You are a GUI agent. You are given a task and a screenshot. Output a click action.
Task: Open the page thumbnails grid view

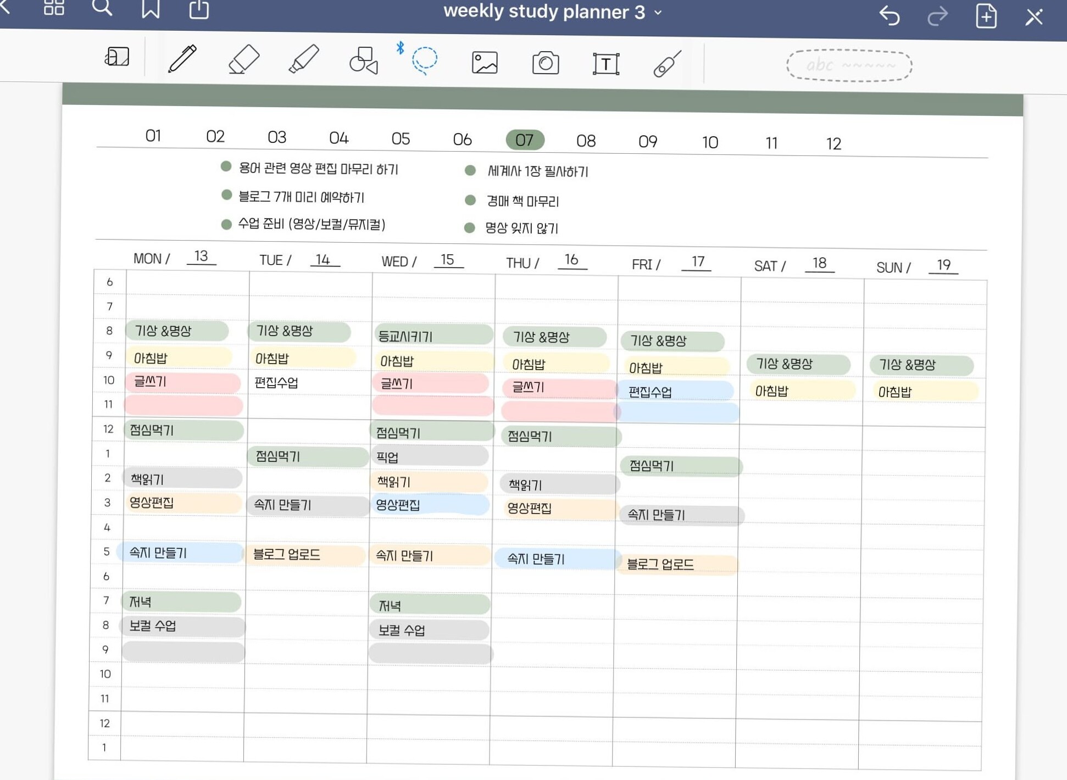53,8
